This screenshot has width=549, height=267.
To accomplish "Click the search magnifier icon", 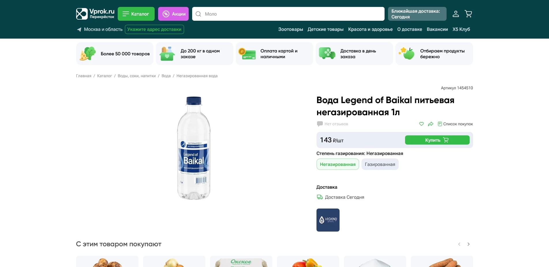I will tap(198, 14).
